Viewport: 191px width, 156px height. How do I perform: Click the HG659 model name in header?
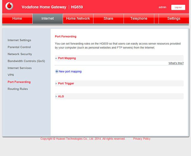(77, 7)
